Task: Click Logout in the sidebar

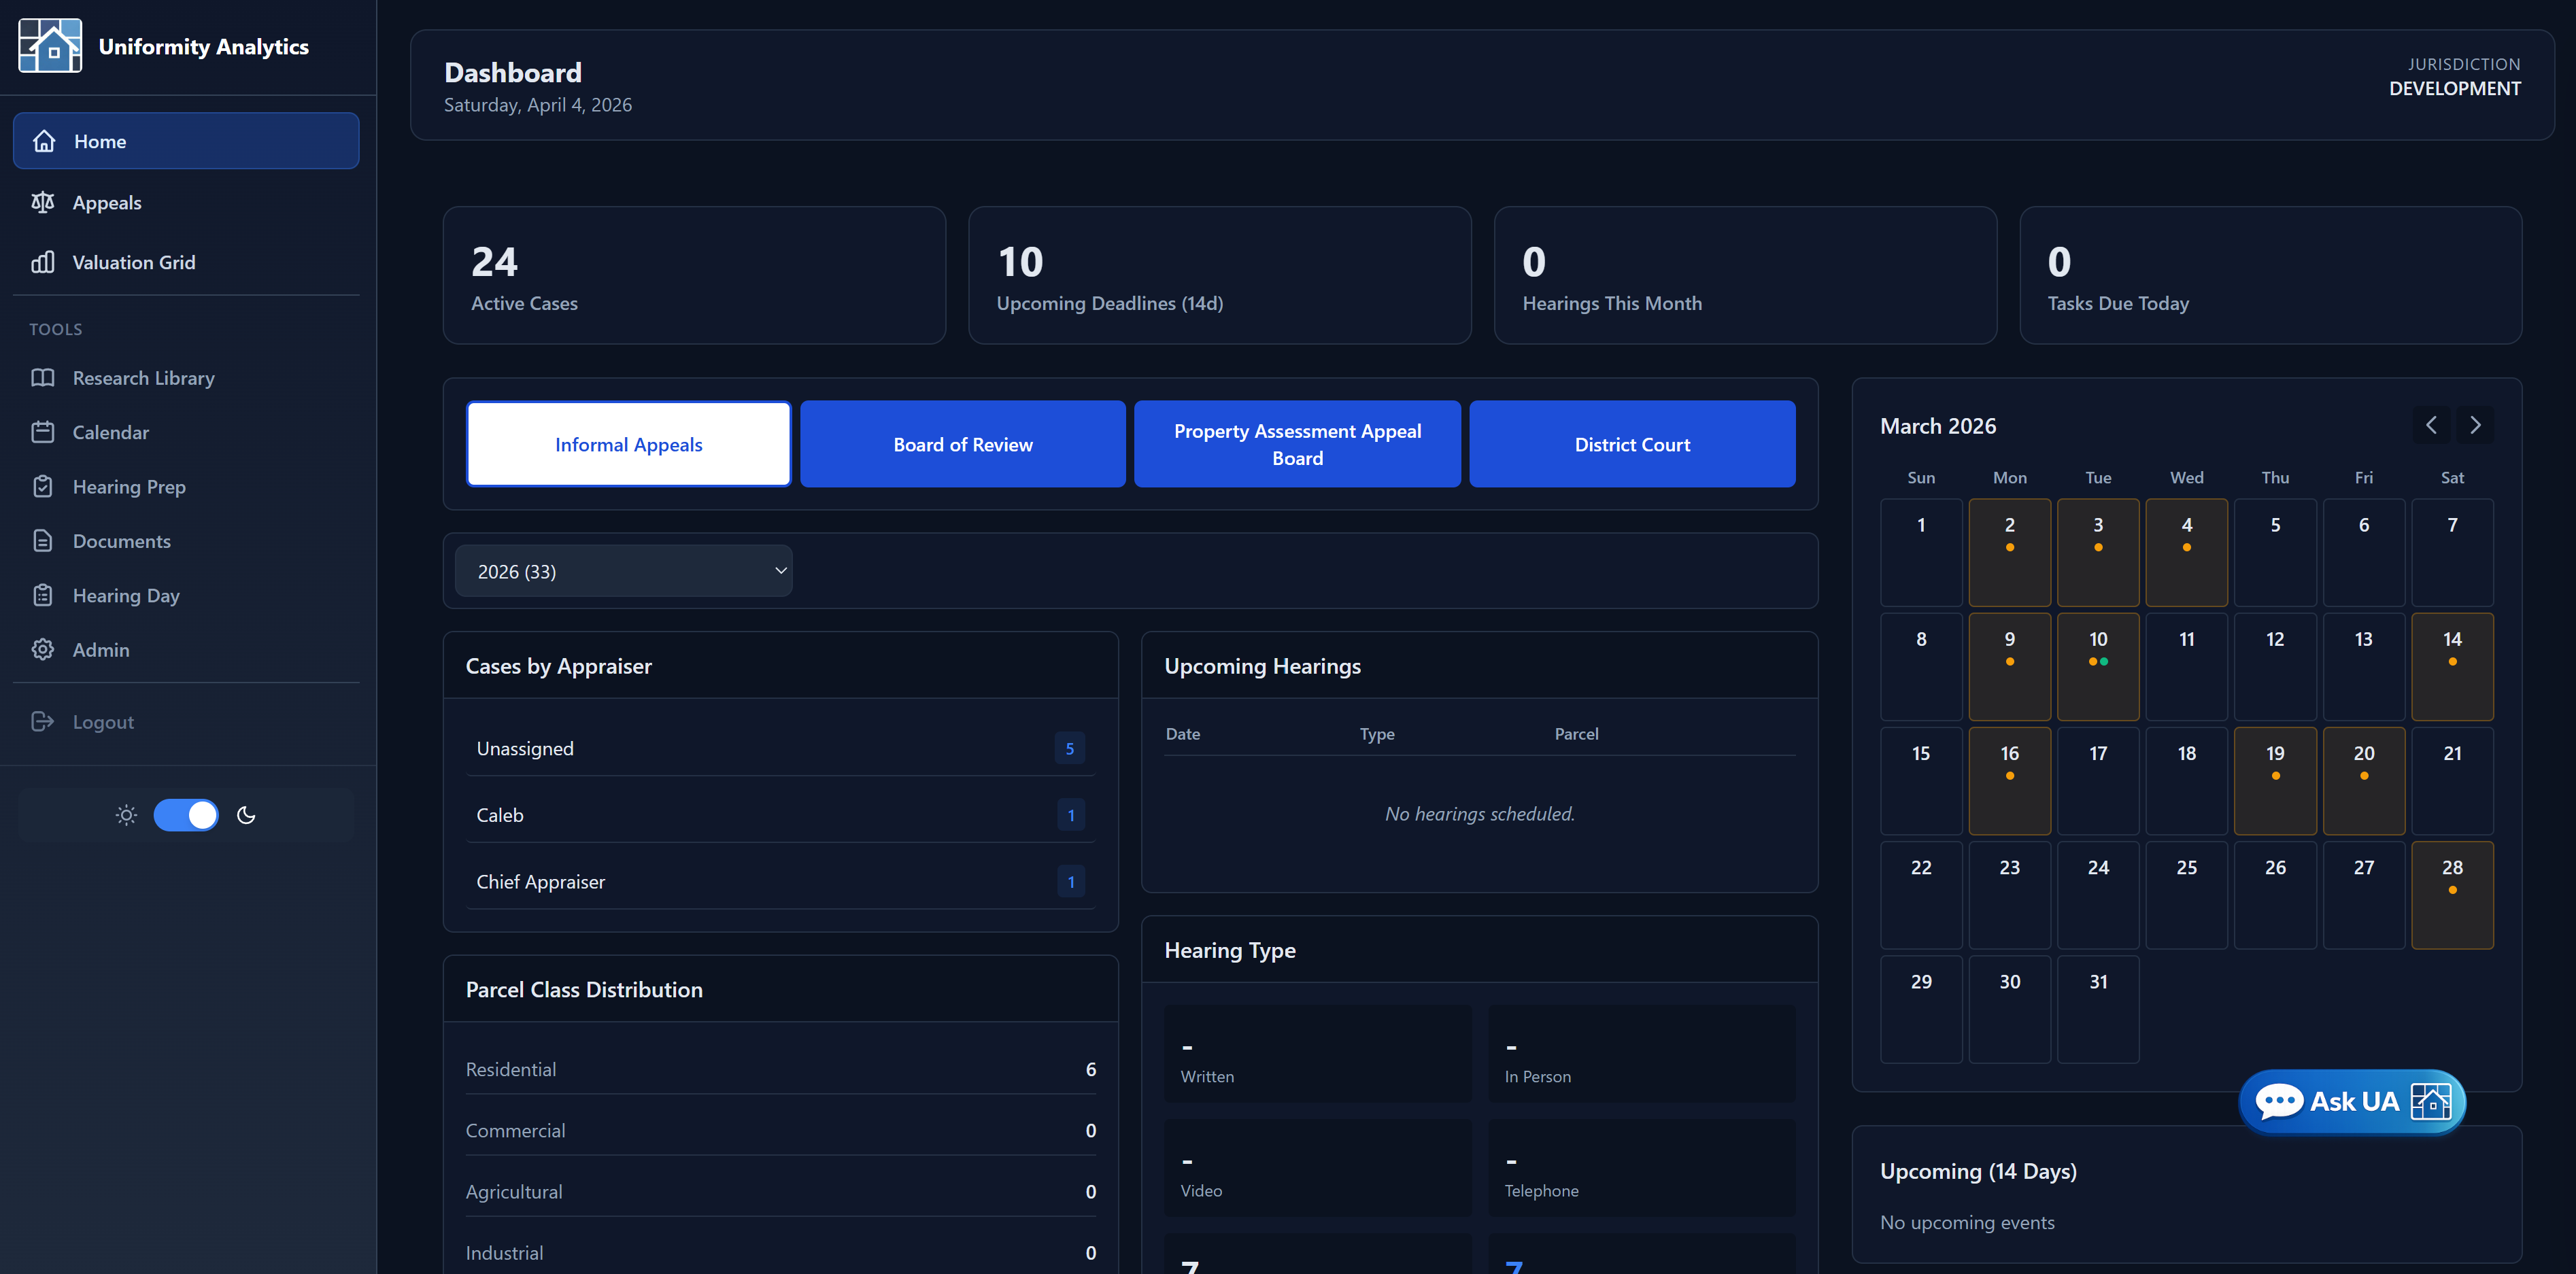Action: click(x=102, y=721)
